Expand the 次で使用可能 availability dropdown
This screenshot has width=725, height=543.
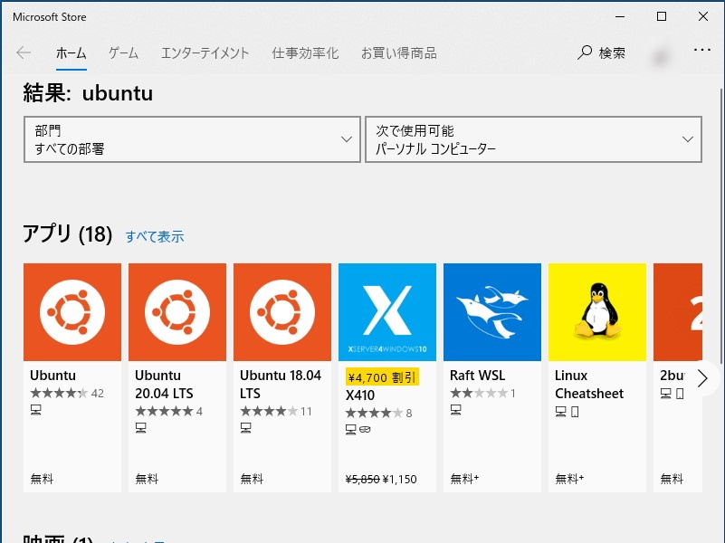click(x=533, y=138)
